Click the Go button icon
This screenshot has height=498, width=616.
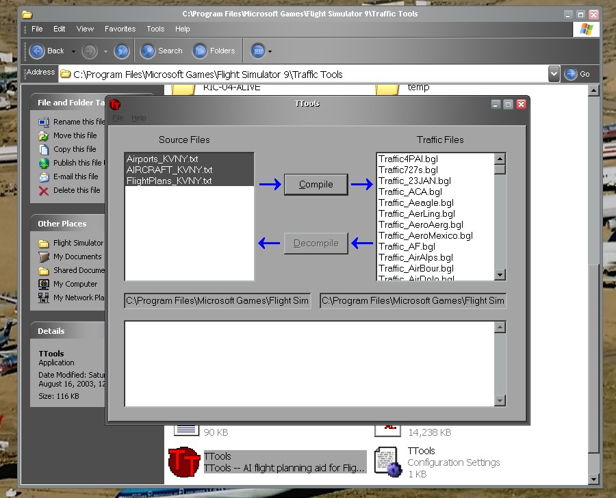click(570, 74)
